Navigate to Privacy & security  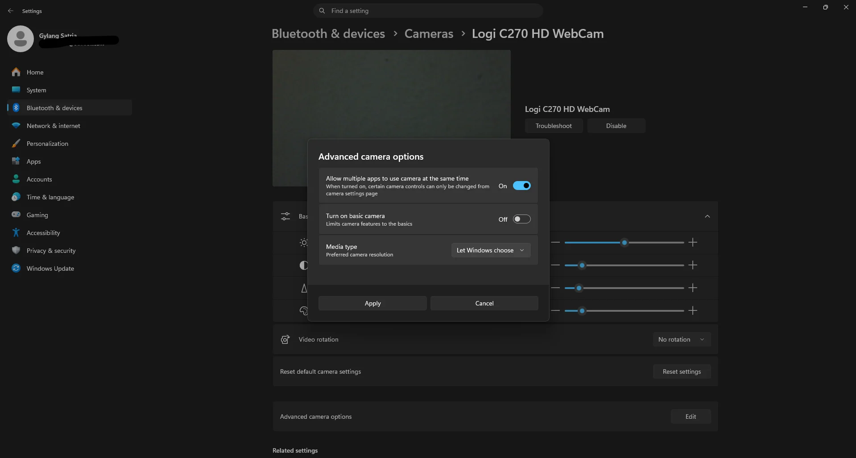click(x=70, y=250)
